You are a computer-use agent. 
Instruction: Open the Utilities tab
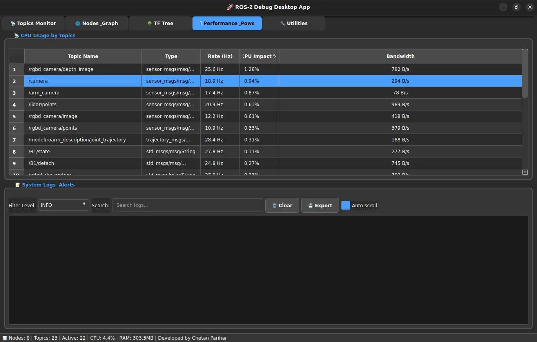[294, 23]
